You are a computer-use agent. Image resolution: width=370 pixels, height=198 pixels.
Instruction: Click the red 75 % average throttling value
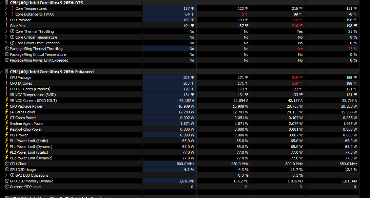(353, 49)
